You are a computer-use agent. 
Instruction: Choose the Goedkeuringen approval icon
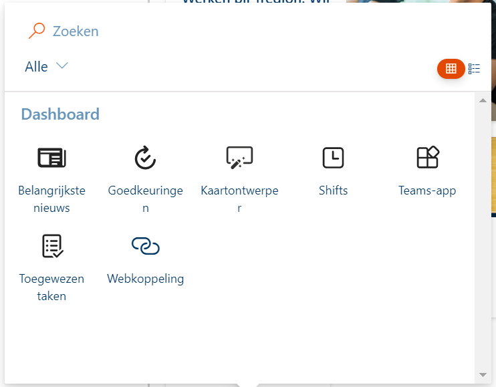point(145,158)
